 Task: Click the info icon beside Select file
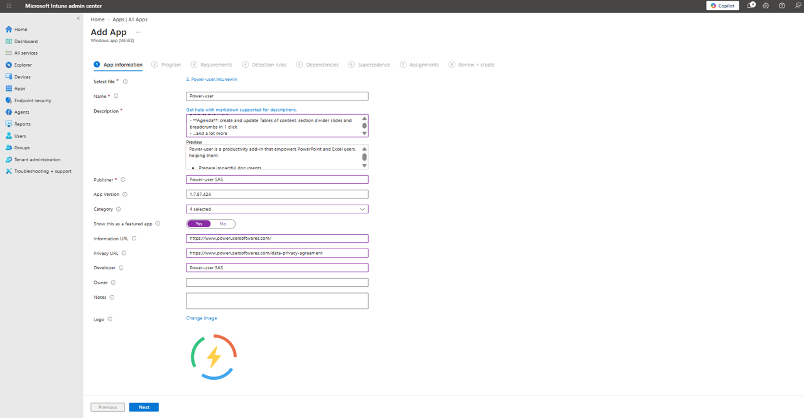[126, 82]
